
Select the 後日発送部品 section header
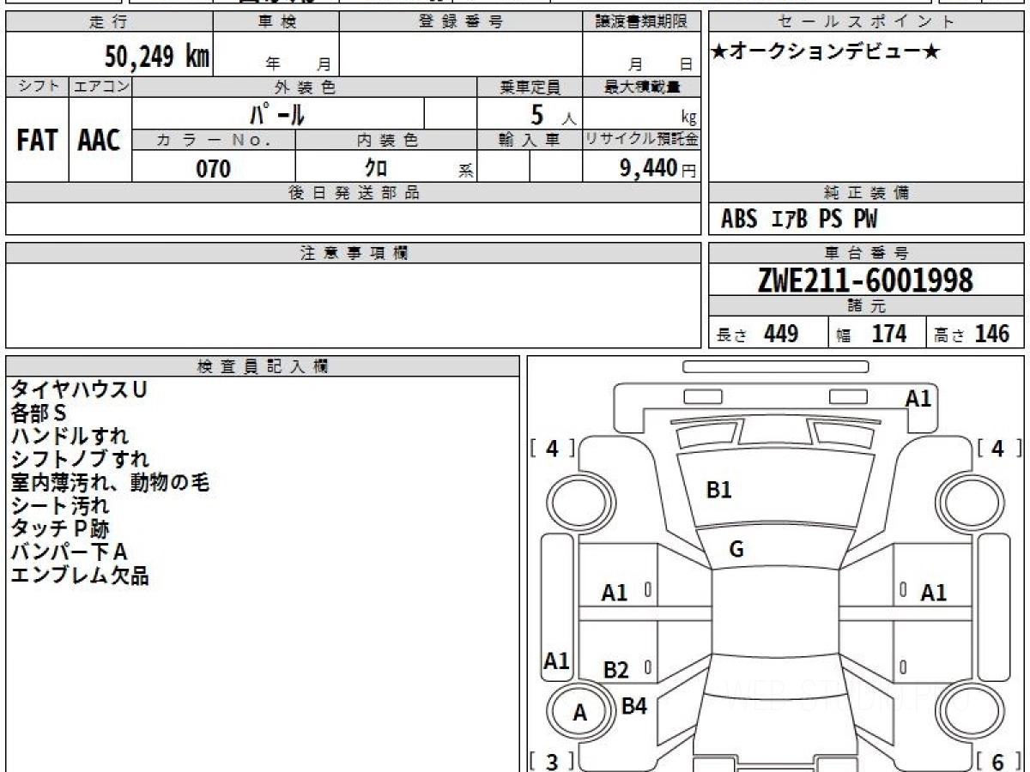click(x=354, y=193)
